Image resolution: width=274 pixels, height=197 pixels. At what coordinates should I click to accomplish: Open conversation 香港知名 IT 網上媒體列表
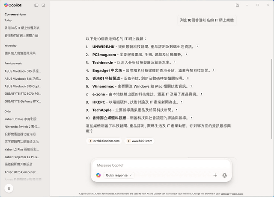(x=22, y=28)
